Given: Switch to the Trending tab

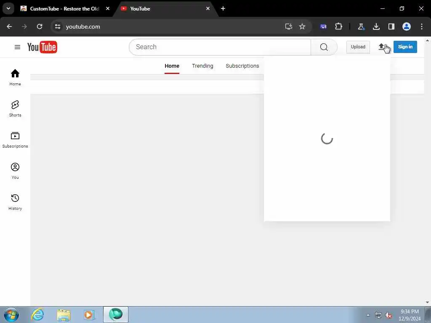Looking at the screenshot, I should [x=202, y=66].
